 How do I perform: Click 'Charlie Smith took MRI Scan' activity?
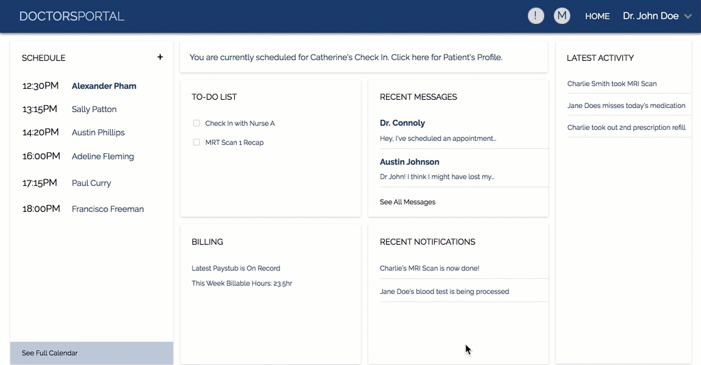point(611,83)
